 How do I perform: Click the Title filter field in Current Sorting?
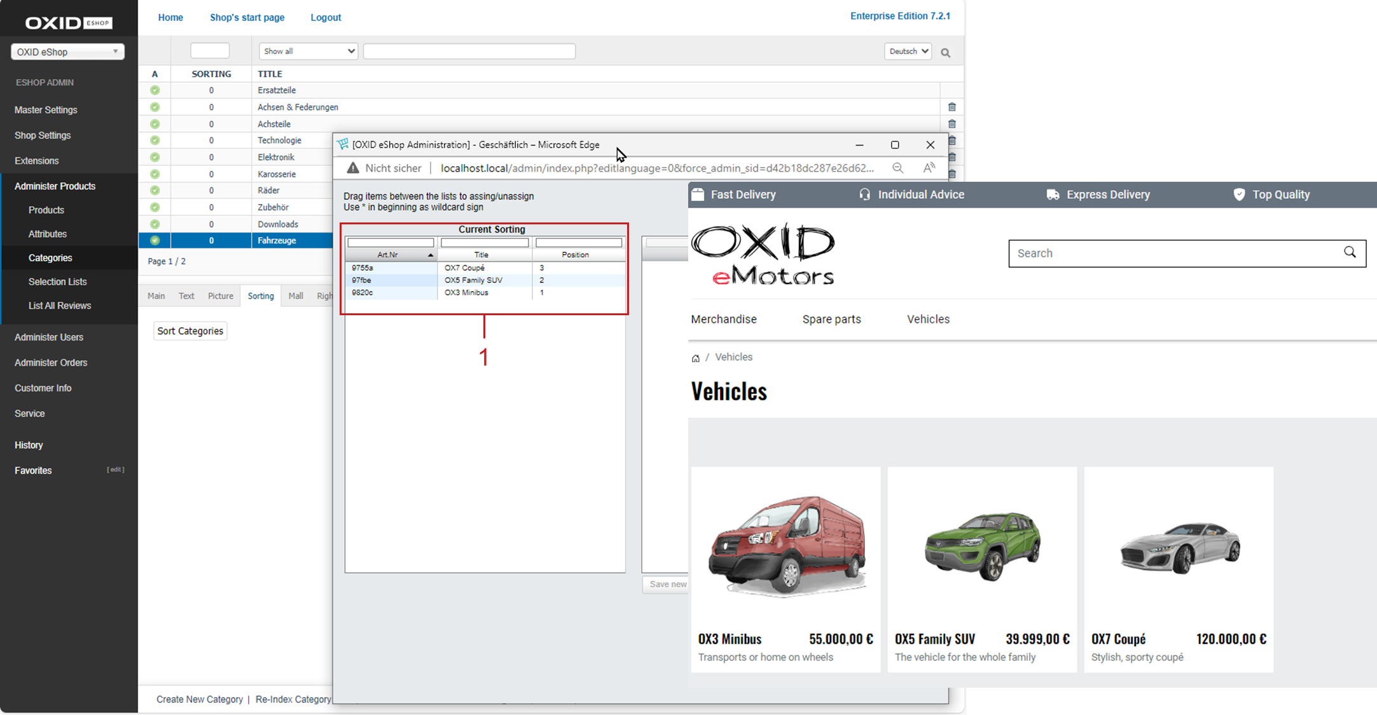point(485,243)
